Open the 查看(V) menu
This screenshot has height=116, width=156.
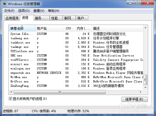pos(39,11)
